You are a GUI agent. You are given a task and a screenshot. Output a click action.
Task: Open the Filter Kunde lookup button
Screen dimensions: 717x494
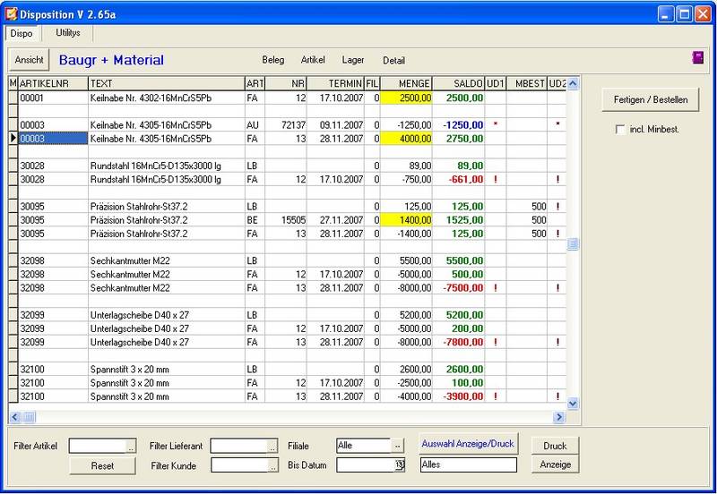pyautogui.click(x=272, y=465)
